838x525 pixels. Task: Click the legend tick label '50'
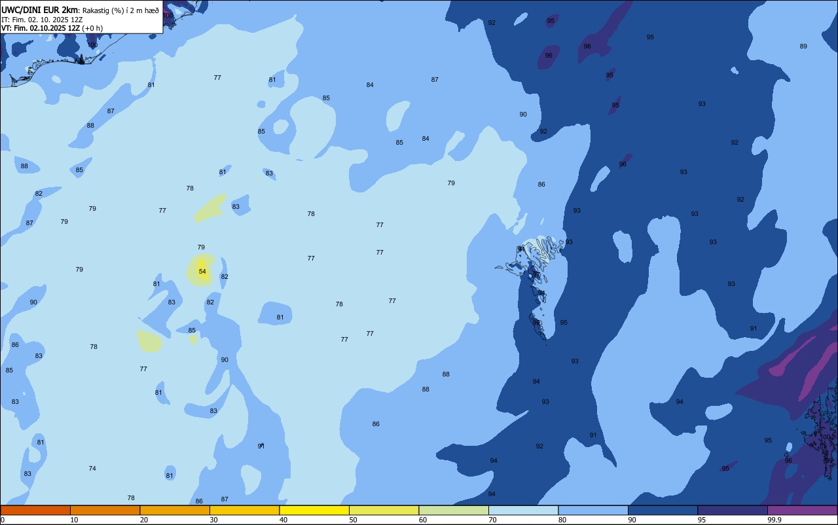click(x=353, y=520)
